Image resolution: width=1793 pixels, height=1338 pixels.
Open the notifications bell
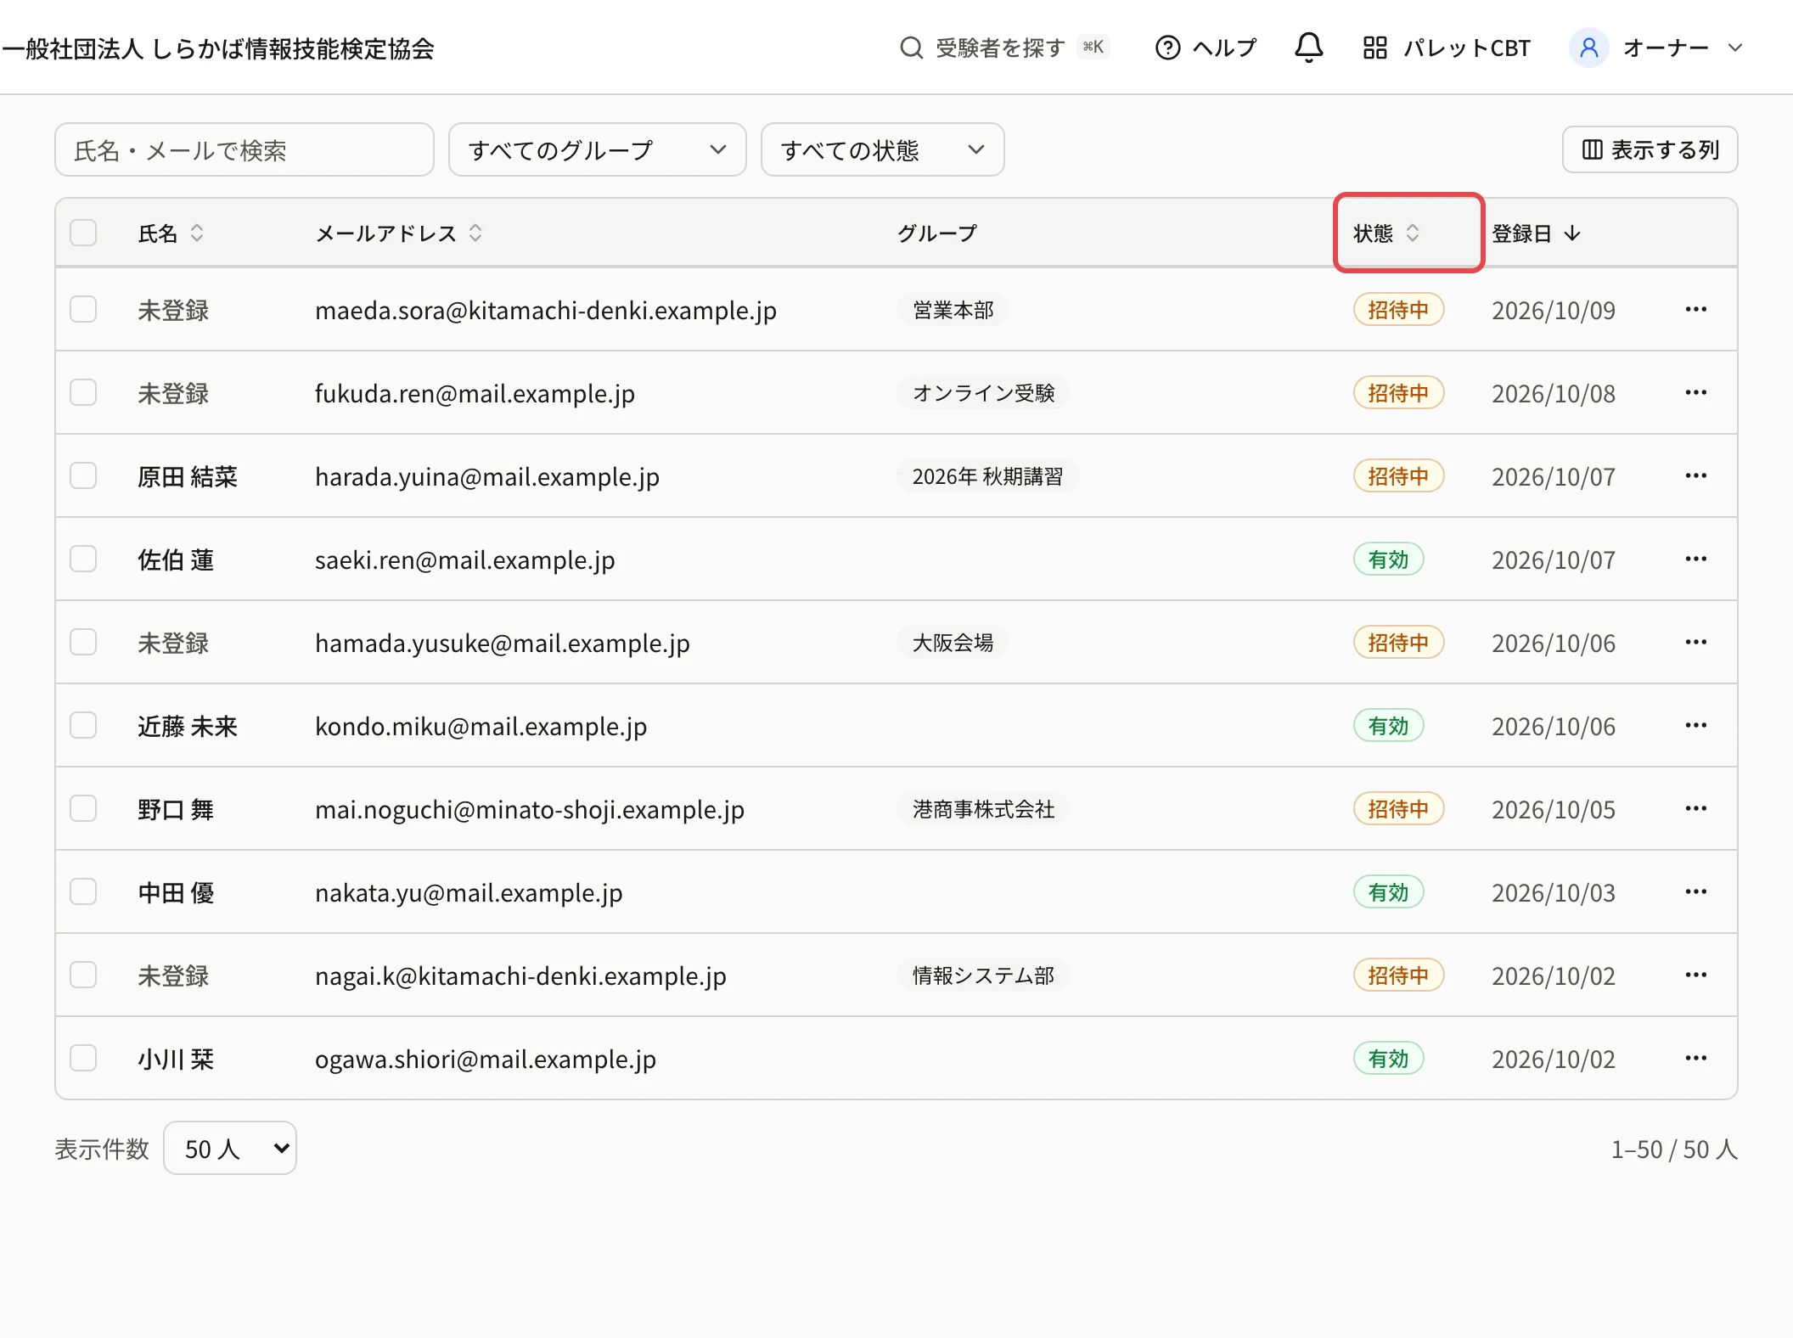[x=1308, y=48]
